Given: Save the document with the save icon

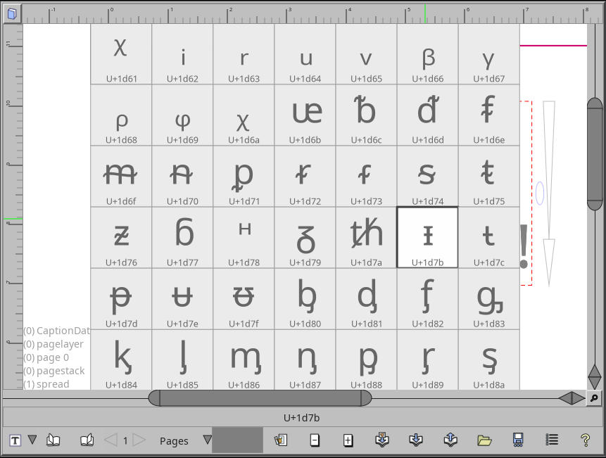Looking at the screenshot, I should point(517,440).
